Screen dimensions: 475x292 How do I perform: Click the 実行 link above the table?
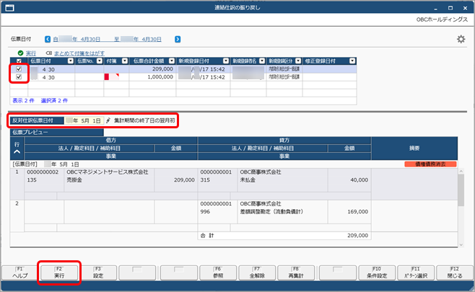(x=31, y=53)
